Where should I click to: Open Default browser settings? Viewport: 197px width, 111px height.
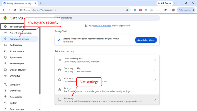pyautogui.click(x=19, y=70)
